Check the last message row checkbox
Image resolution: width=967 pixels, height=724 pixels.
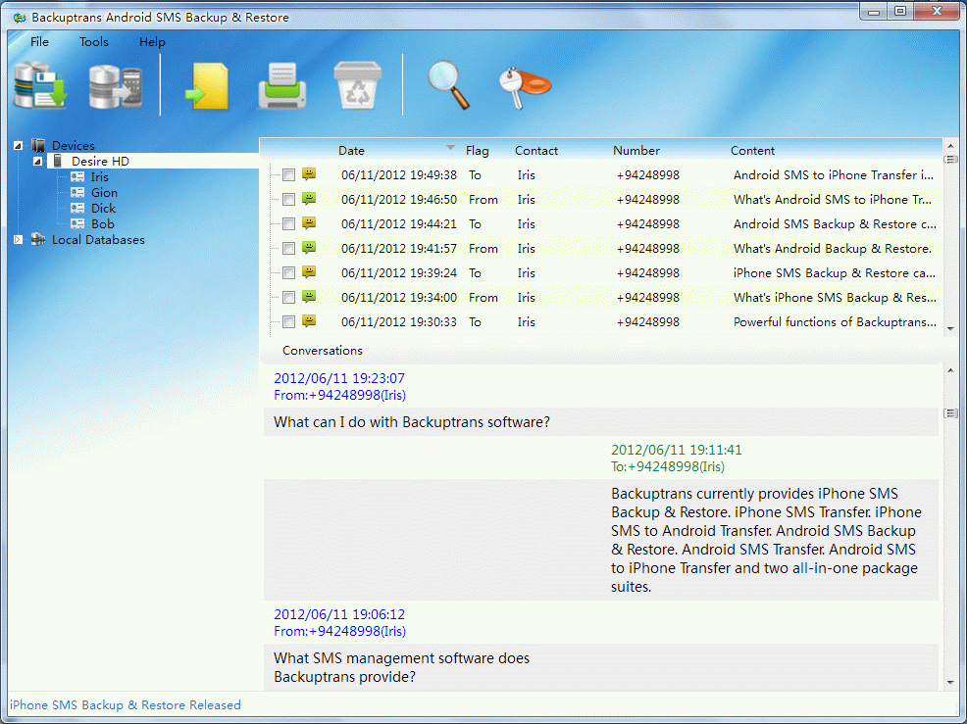tap(287, 321)
